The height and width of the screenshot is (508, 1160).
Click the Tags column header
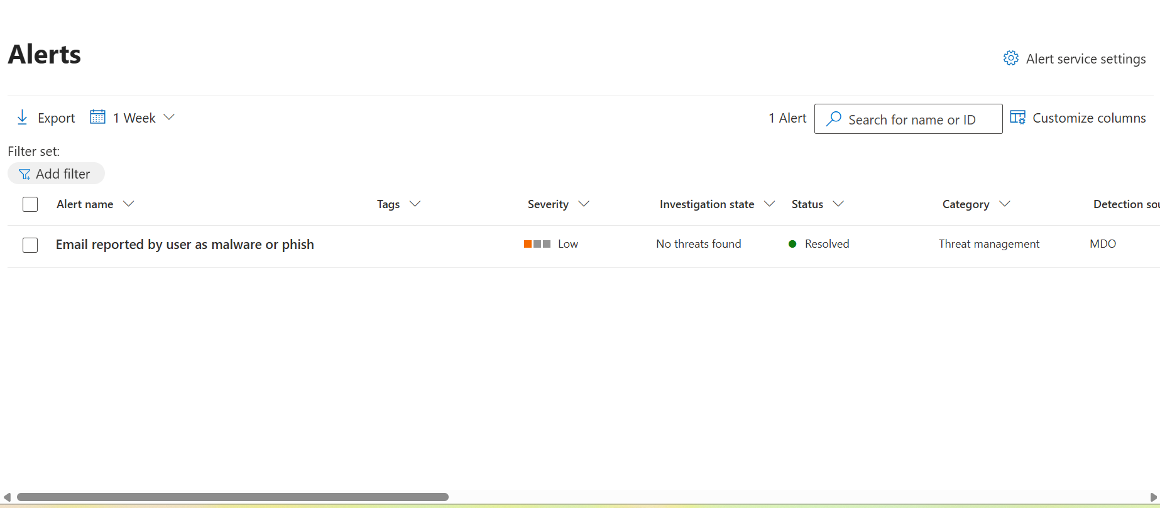coord(388,204)
